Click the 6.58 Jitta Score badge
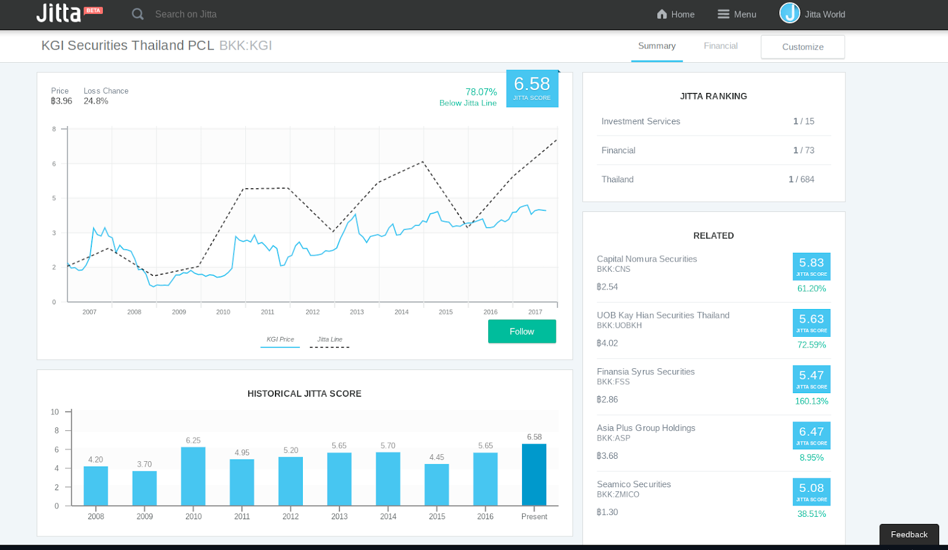This screenshot has width=948, height=550. (532, 89)
